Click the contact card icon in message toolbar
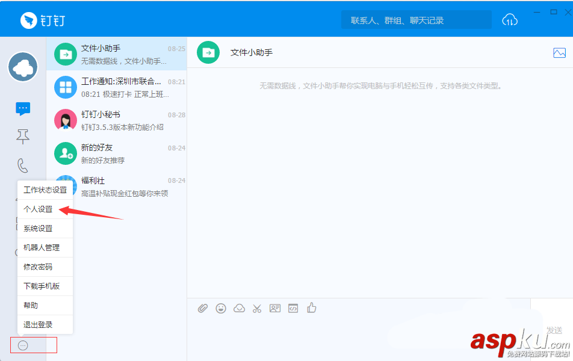This screenshot has height=361, width=573. (275, 309)
